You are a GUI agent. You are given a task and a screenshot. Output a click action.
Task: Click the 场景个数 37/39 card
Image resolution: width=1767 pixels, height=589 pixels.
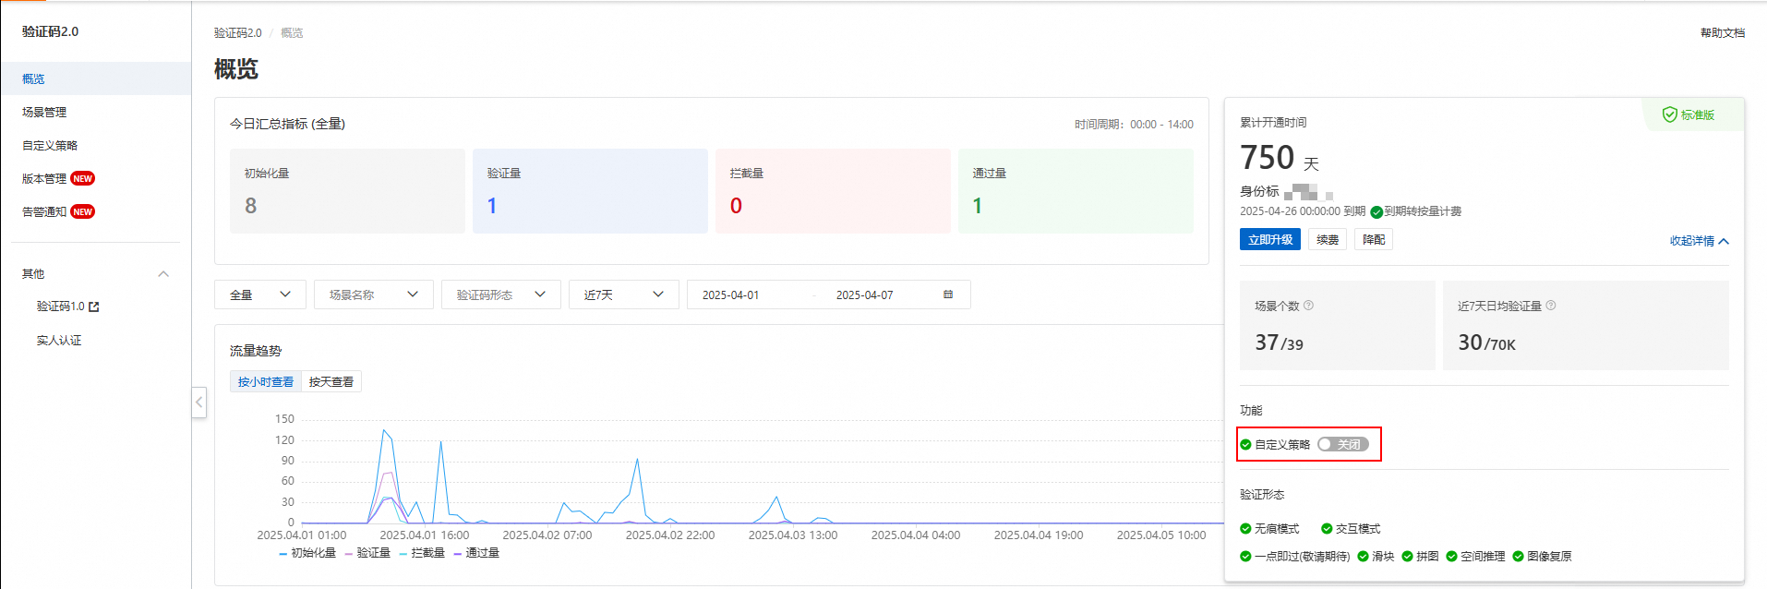[x=1337, y=325]
